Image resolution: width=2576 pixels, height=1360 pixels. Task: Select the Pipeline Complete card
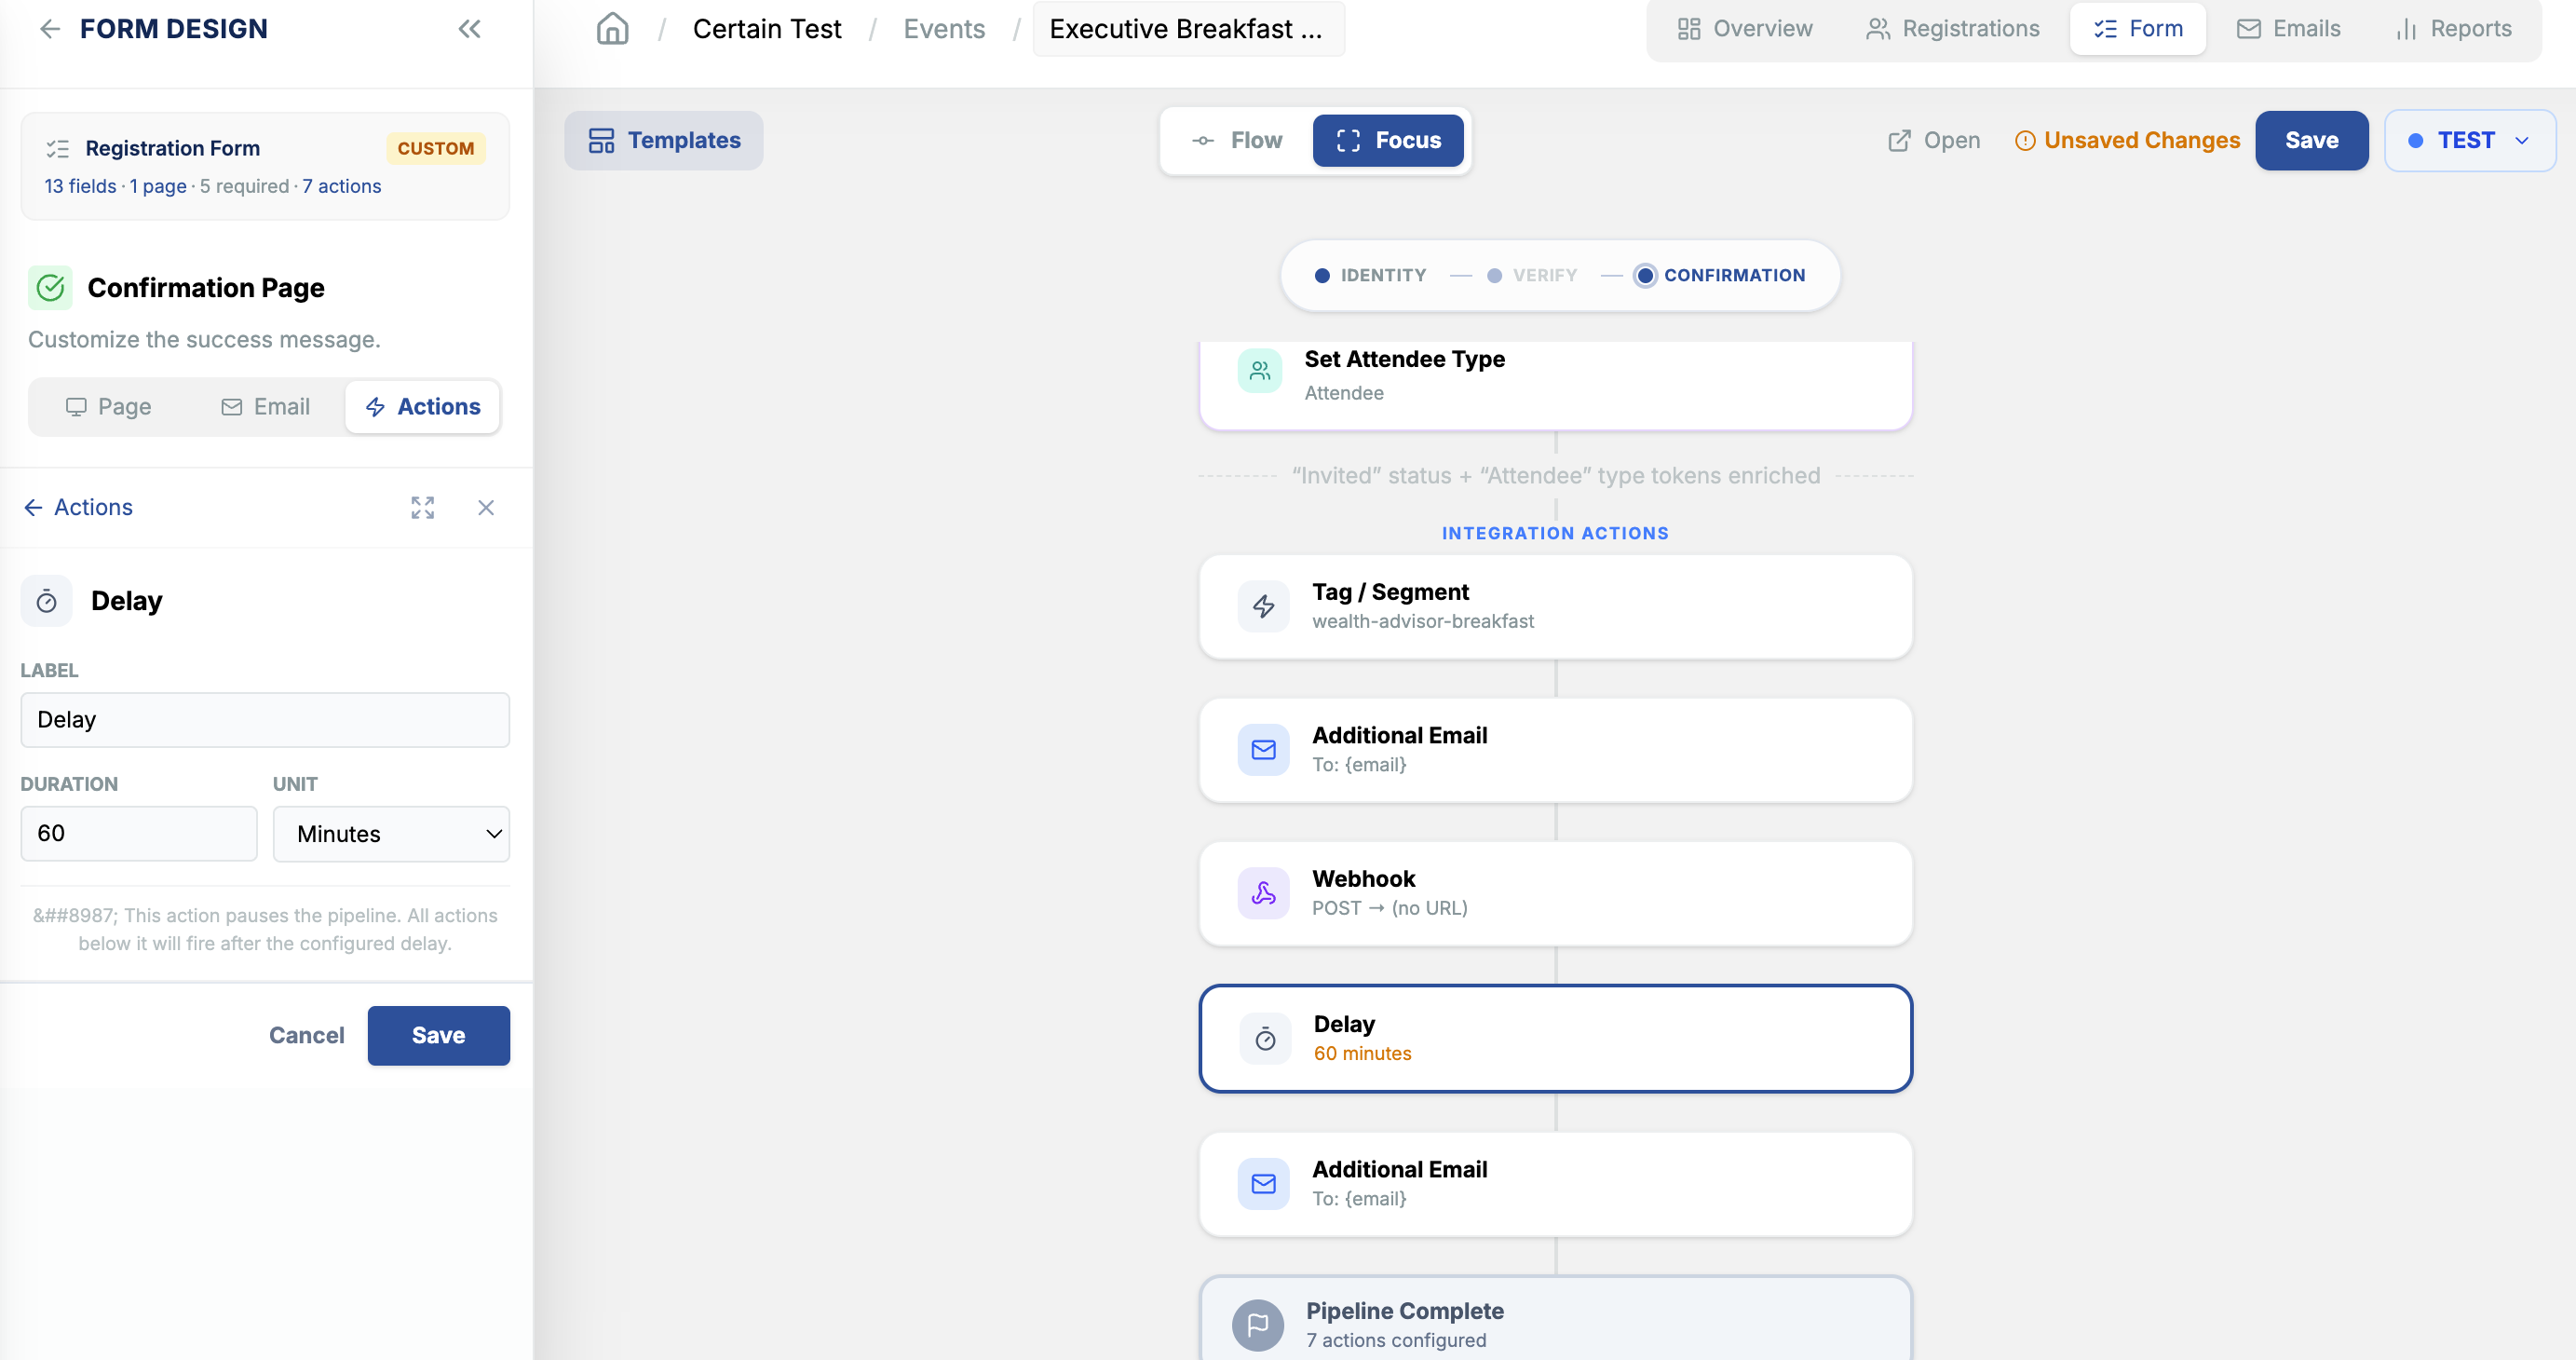pyautogui.click(x=1556, y=1318)
